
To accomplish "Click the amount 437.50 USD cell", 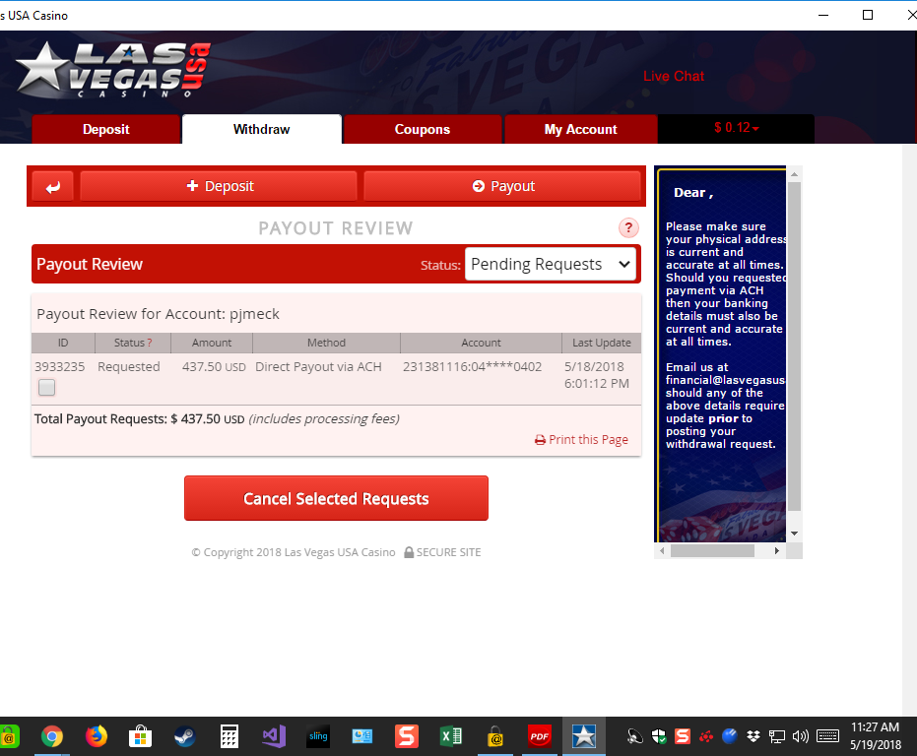I will click(x=214, y=366).
